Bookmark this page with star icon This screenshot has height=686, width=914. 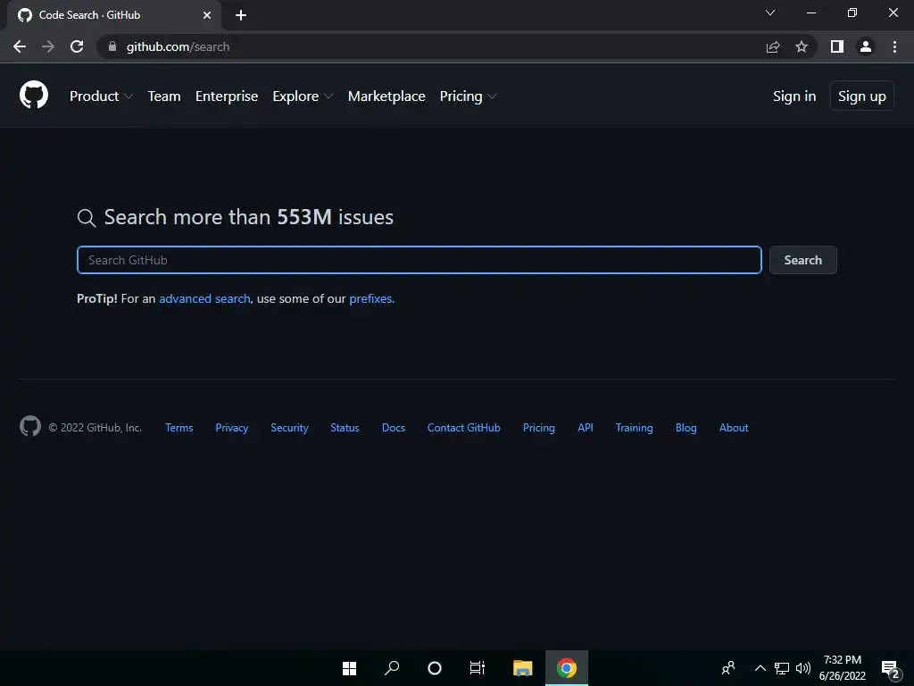click(x=802, y=46)
